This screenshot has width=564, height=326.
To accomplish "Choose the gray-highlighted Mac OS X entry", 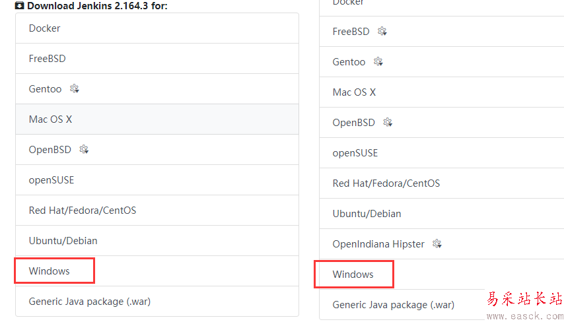I will [x=51, y=119].
